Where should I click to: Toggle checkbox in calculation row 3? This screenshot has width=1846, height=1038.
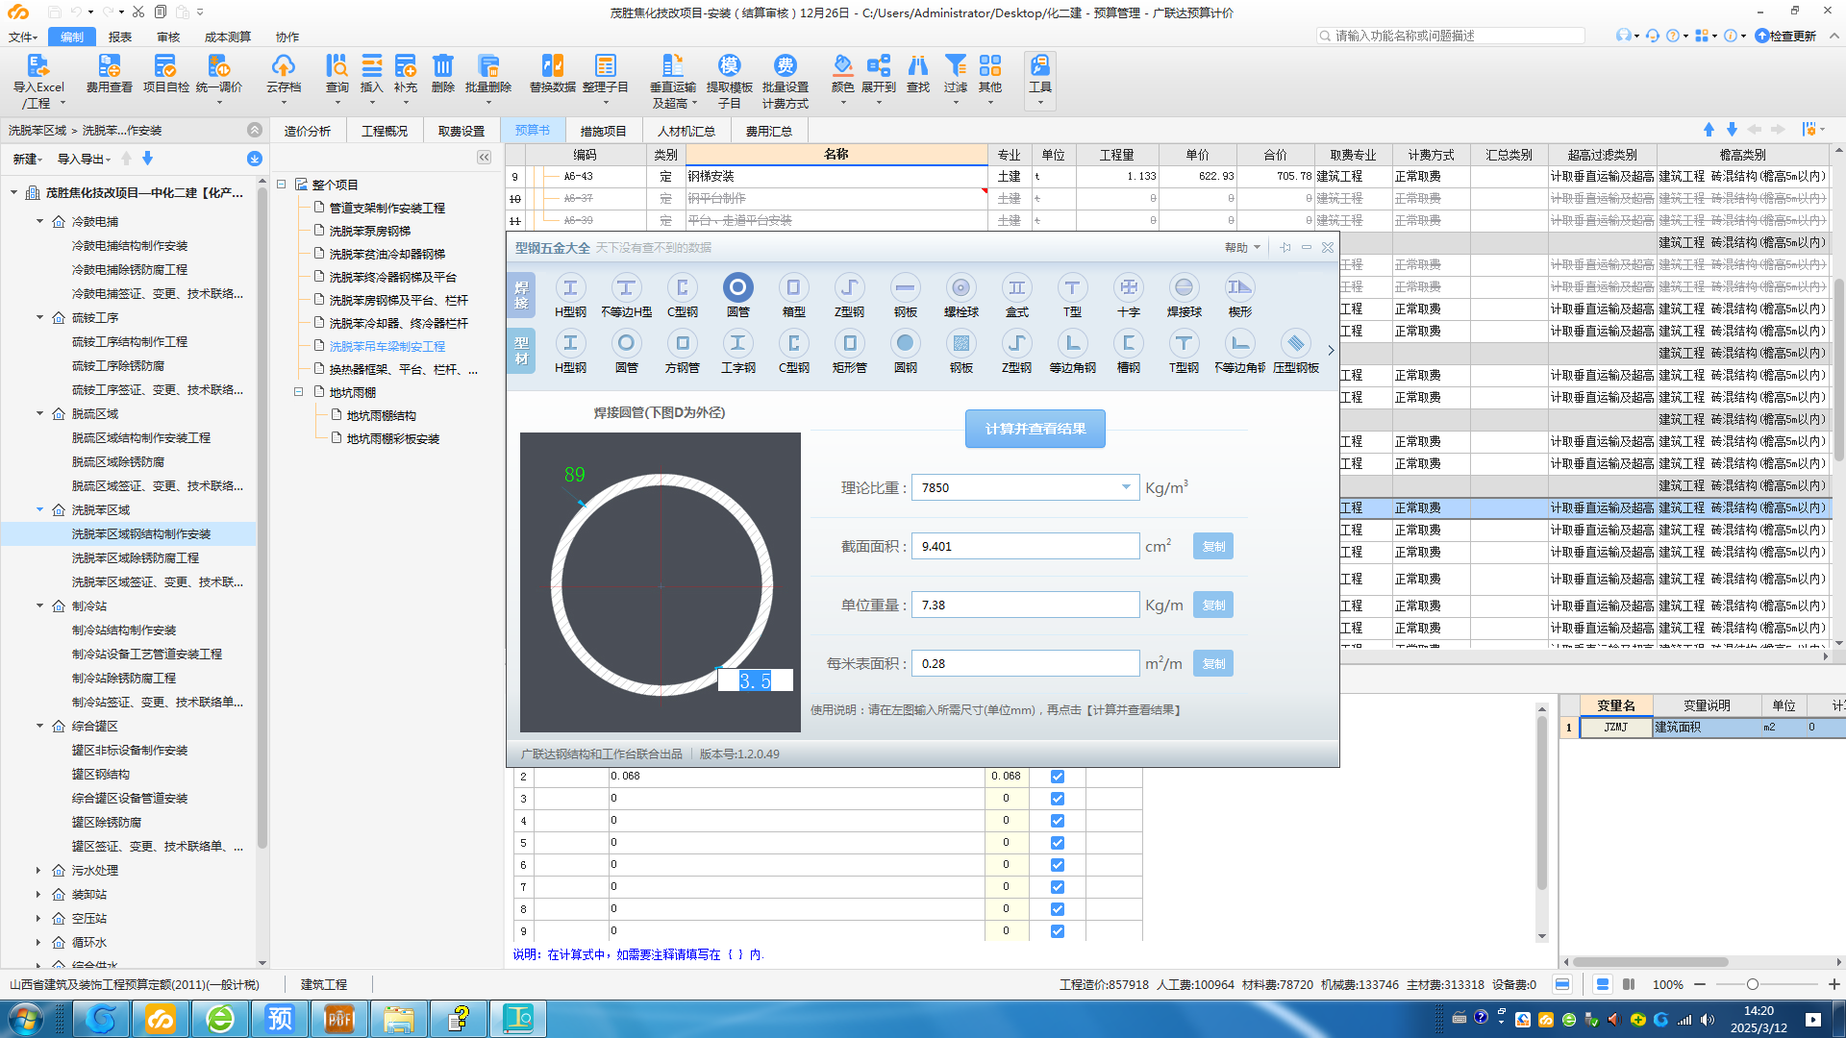click(1058, 799)
